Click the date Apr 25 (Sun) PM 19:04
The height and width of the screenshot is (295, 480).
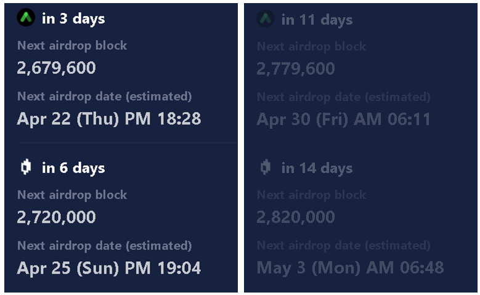tap(109, 268)
